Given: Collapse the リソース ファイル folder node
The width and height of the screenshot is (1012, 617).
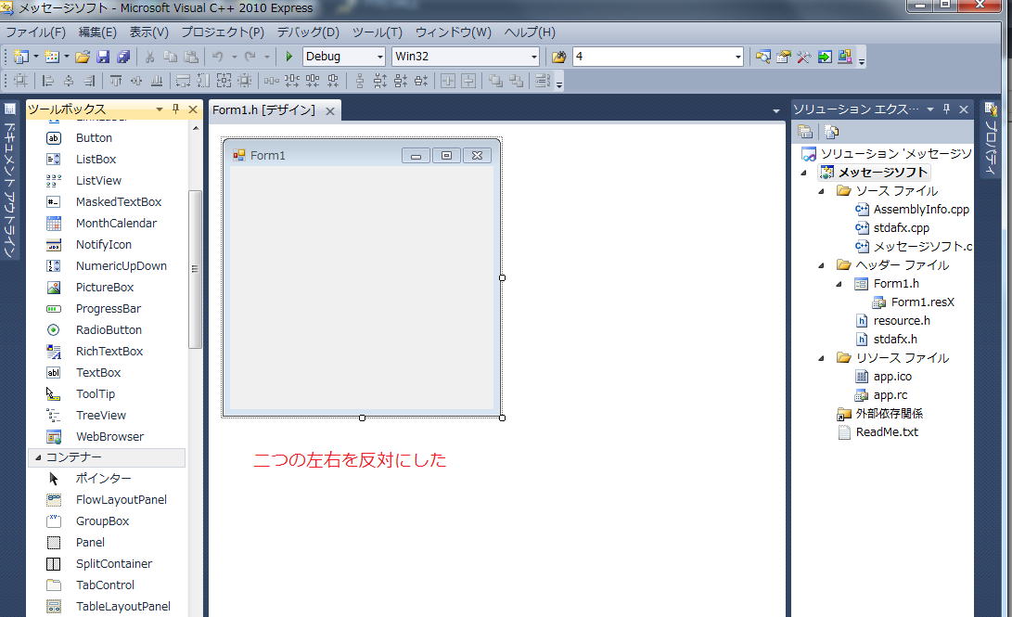Looking at the screenshot, I should click(x=821, y=358).
